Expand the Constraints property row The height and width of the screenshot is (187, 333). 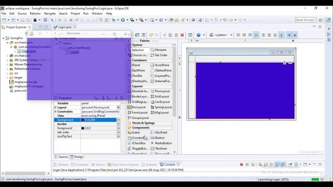click(56, 112)
